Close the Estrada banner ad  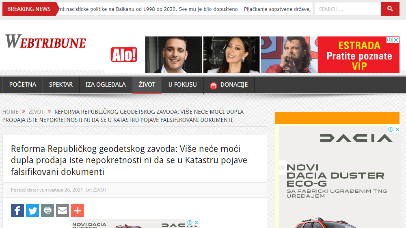coord(396,40)
